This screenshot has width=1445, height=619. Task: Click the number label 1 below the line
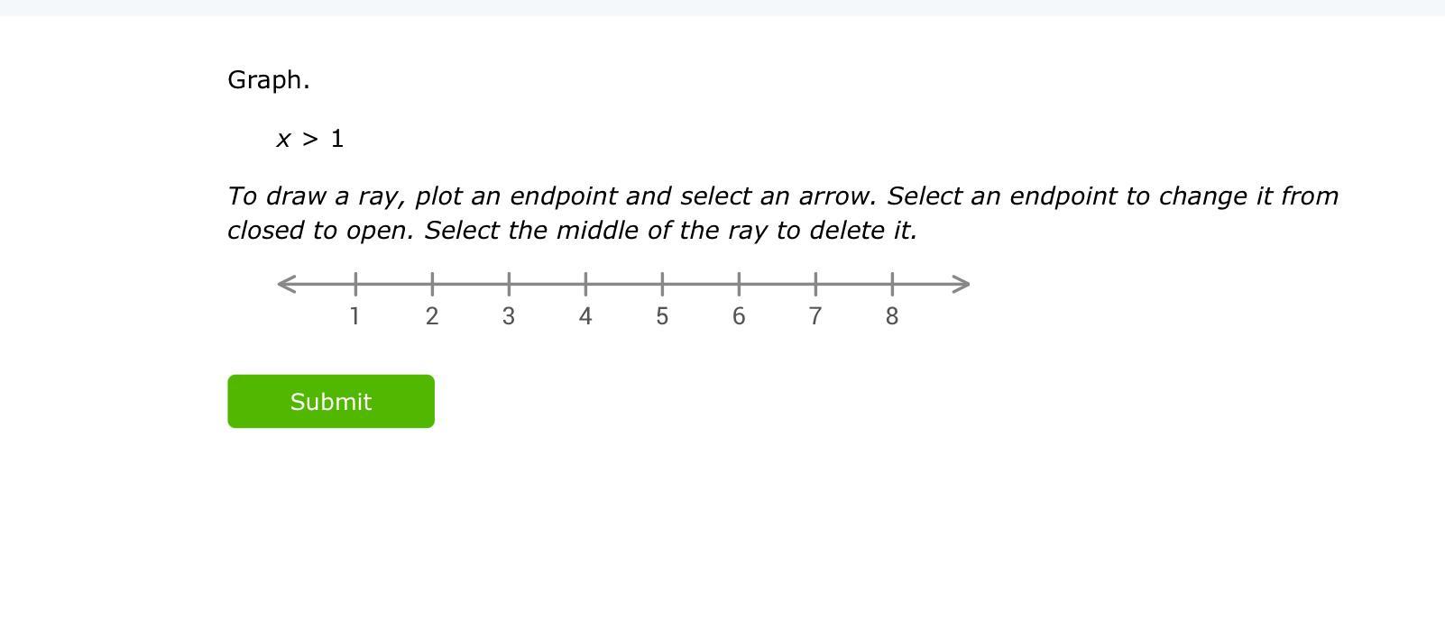pos(354,316)
